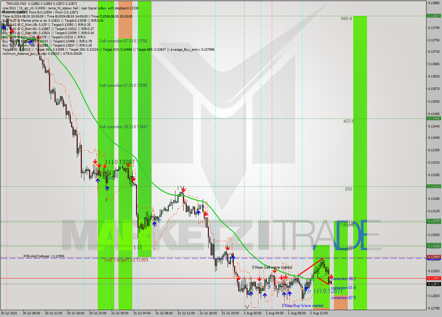Click the 0.13620 price axis value
Screen dimensions: 442x317
point(434,76)
